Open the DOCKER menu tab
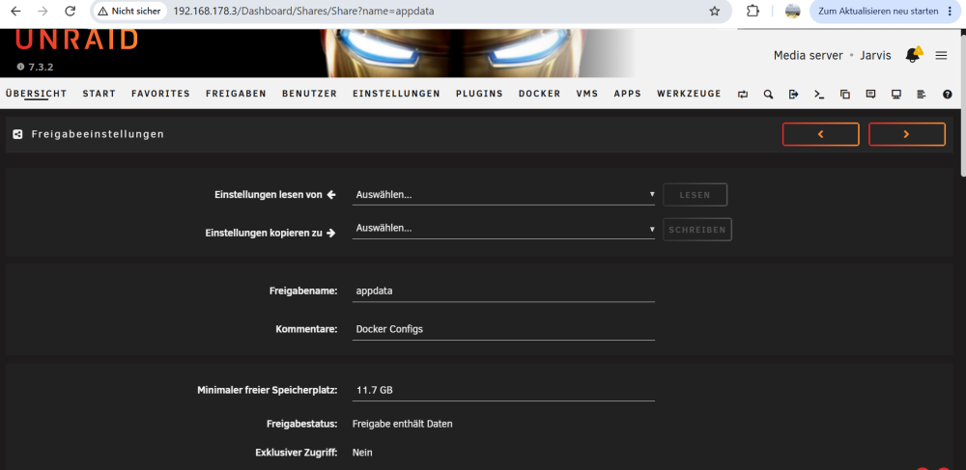The width and height of the screenshot is (966, 470). point(540,94)
